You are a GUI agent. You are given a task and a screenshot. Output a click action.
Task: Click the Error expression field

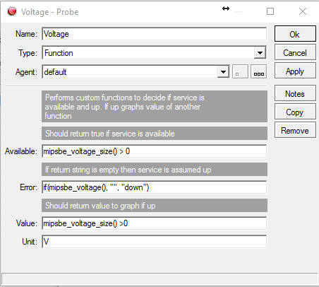click(155, 187)
